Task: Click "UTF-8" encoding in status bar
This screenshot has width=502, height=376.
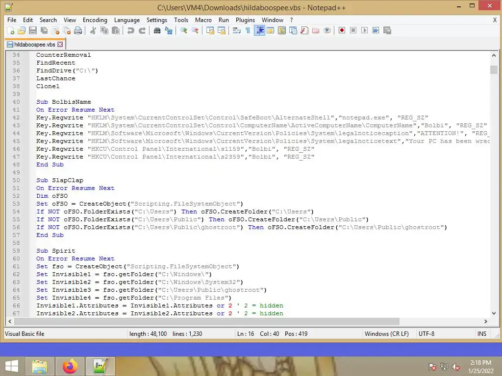Action: click(x=427, y=334)
